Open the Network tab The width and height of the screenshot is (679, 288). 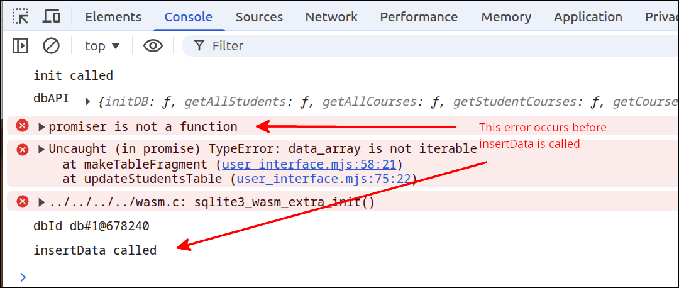click(331, 17)
